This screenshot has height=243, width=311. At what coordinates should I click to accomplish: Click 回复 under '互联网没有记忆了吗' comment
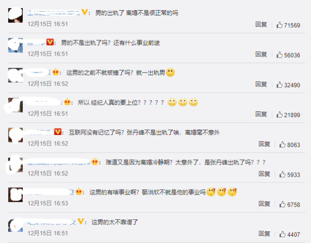click(264, 144)
